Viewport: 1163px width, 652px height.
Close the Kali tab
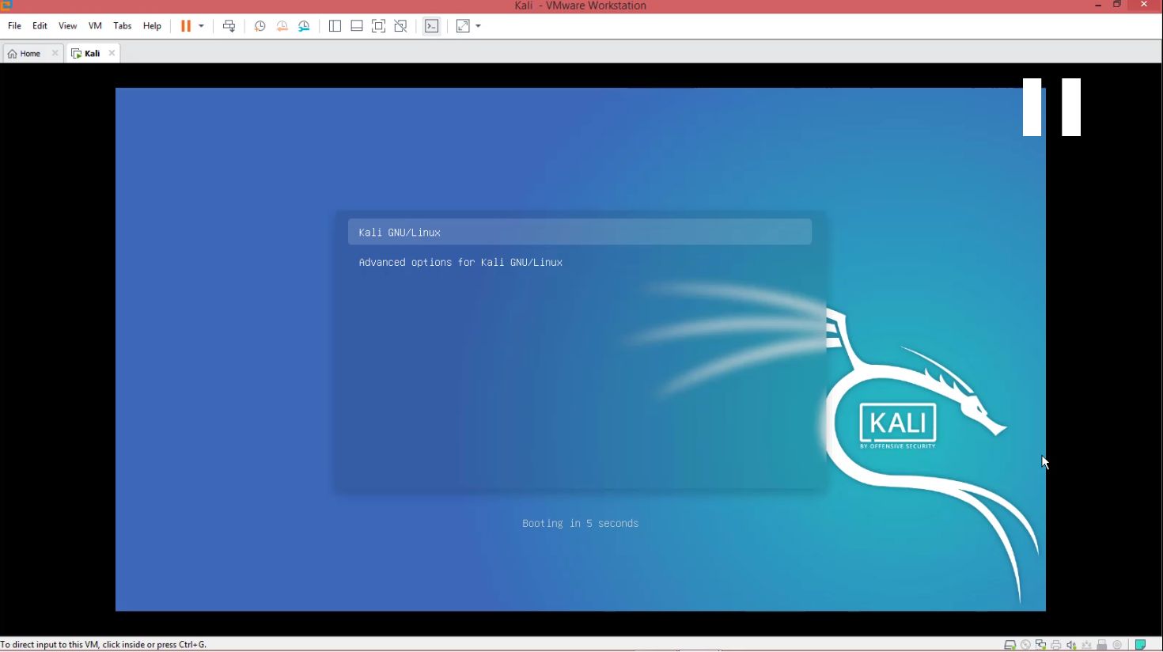click(x=112, y=53)
